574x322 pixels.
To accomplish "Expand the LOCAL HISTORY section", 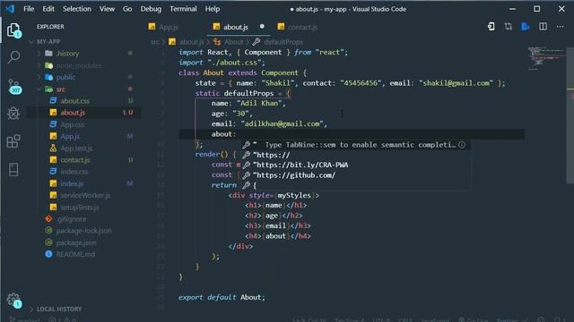I will (58, 309).
